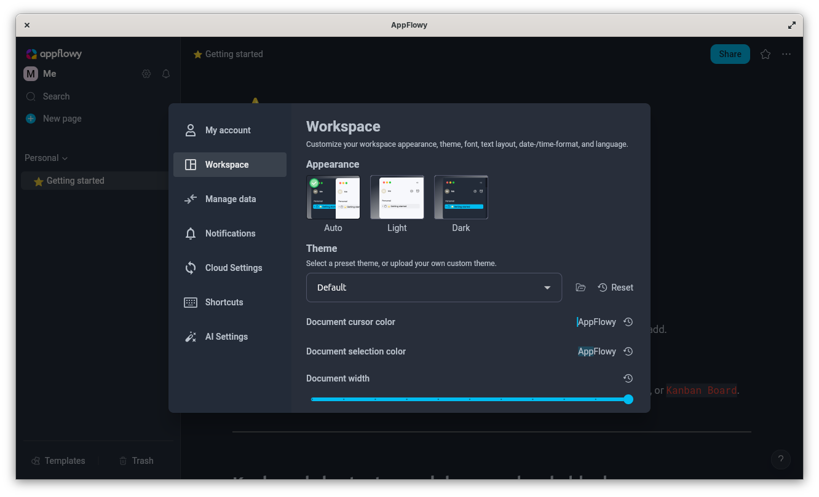Screen dimensions: 819x497
Task: Click the My account person icon
Action: (191, 130)
